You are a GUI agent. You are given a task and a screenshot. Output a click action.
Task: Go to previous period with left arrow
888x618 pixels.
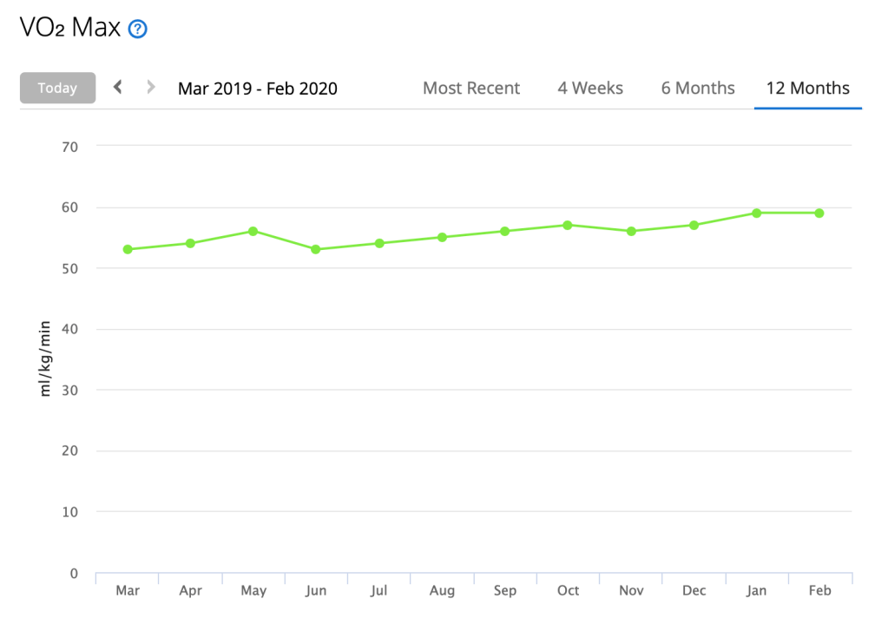118,87
